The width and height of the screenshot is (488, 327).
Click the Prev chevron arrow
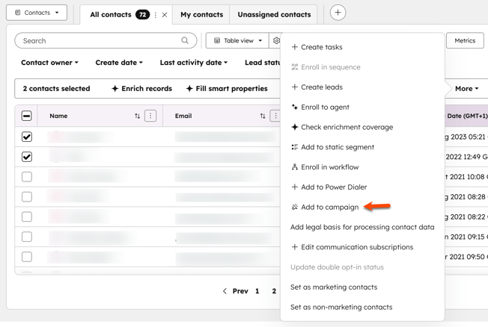point(225,291)
